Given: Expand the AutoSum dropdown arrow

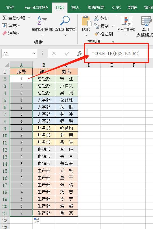Looking at the screenshot, I should [x=29, y=18].
